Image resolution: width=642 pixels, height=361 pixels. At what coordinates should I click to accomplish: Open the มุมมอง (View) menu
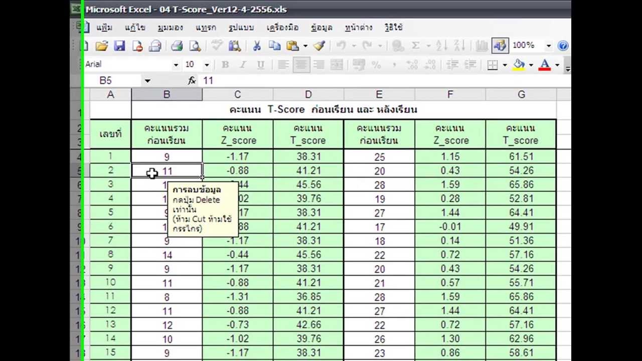coord(170,28)
